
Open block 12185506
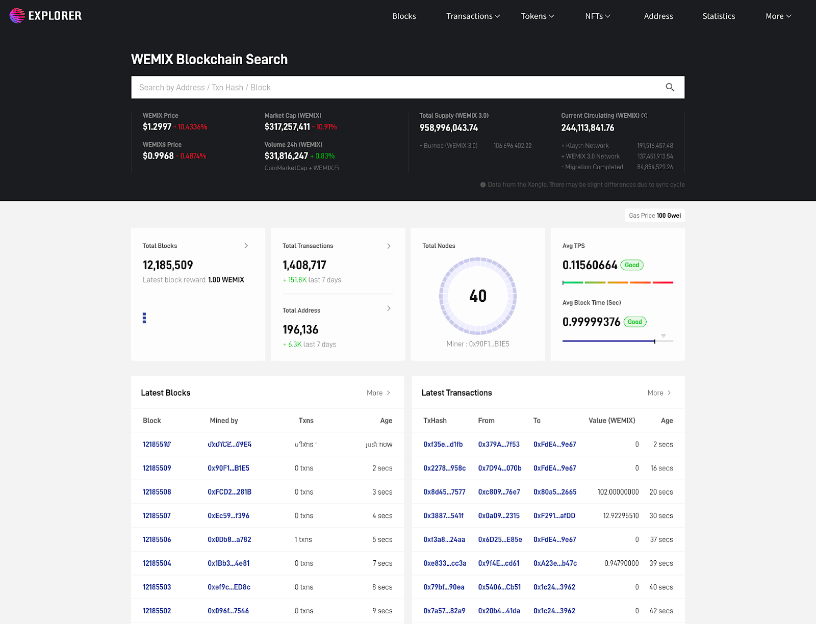point(157,539)
